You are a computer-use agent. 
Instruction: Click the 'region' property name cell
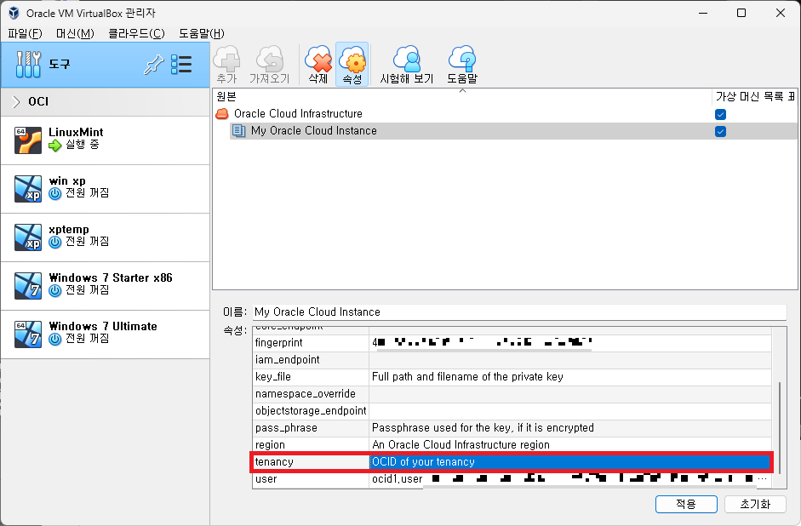pyautogui.click(x=311, y=445)
